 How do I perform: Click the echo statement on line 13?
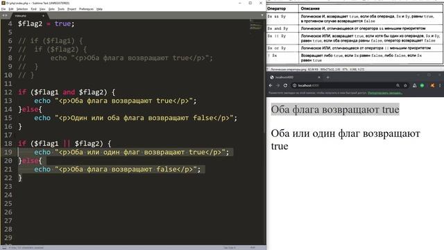[115, 101]
